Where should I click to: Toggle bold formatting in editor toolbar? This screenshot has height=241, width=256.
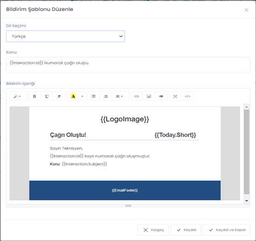click(35, 96)
